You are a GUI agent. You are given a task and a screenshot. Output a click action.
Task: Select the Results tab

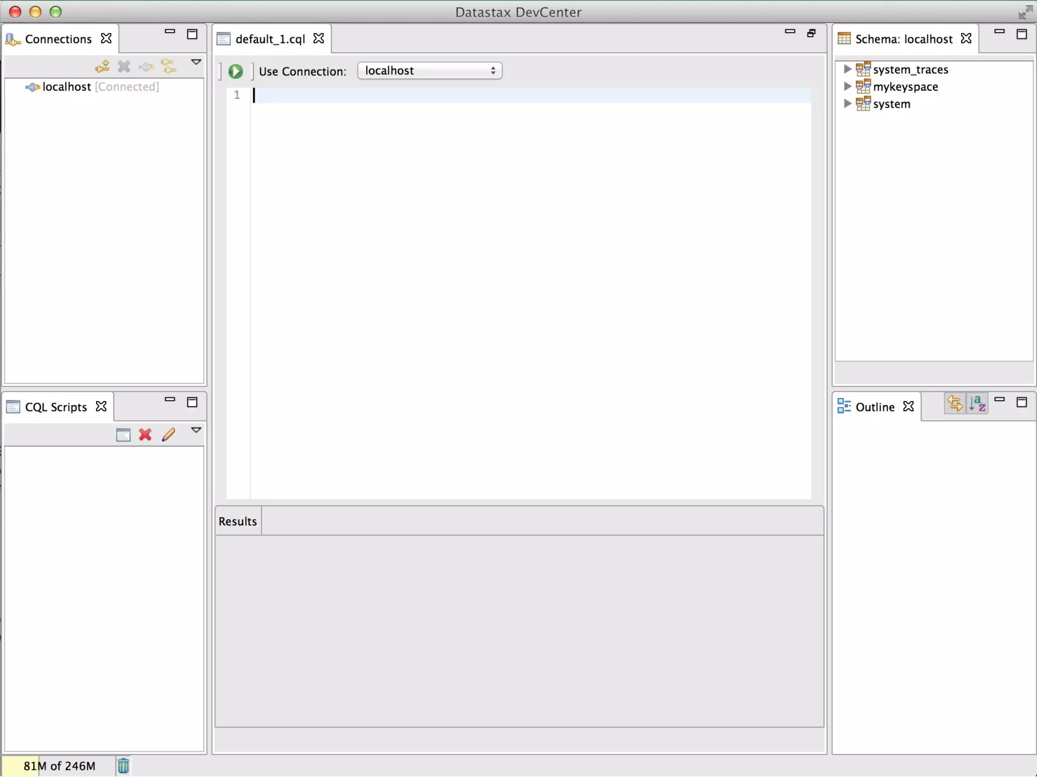click(237, 521)
